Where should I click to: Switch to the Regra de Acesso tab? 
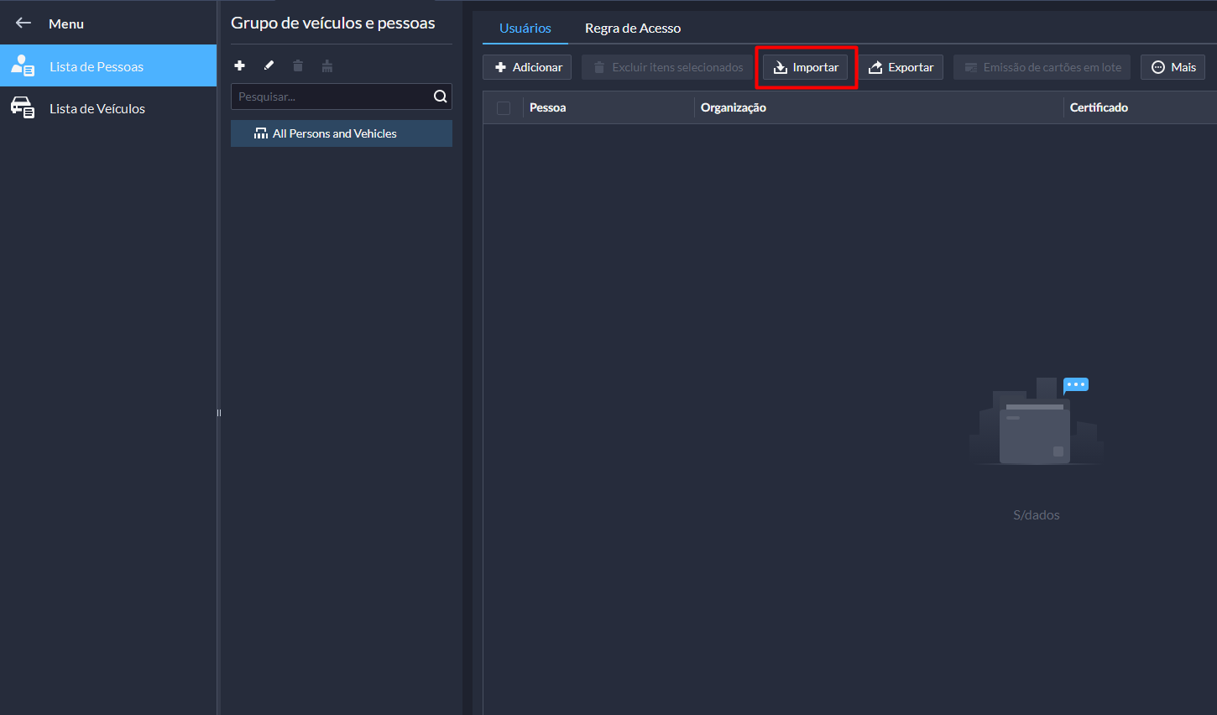pyautogui.click(x=633, y=29)
